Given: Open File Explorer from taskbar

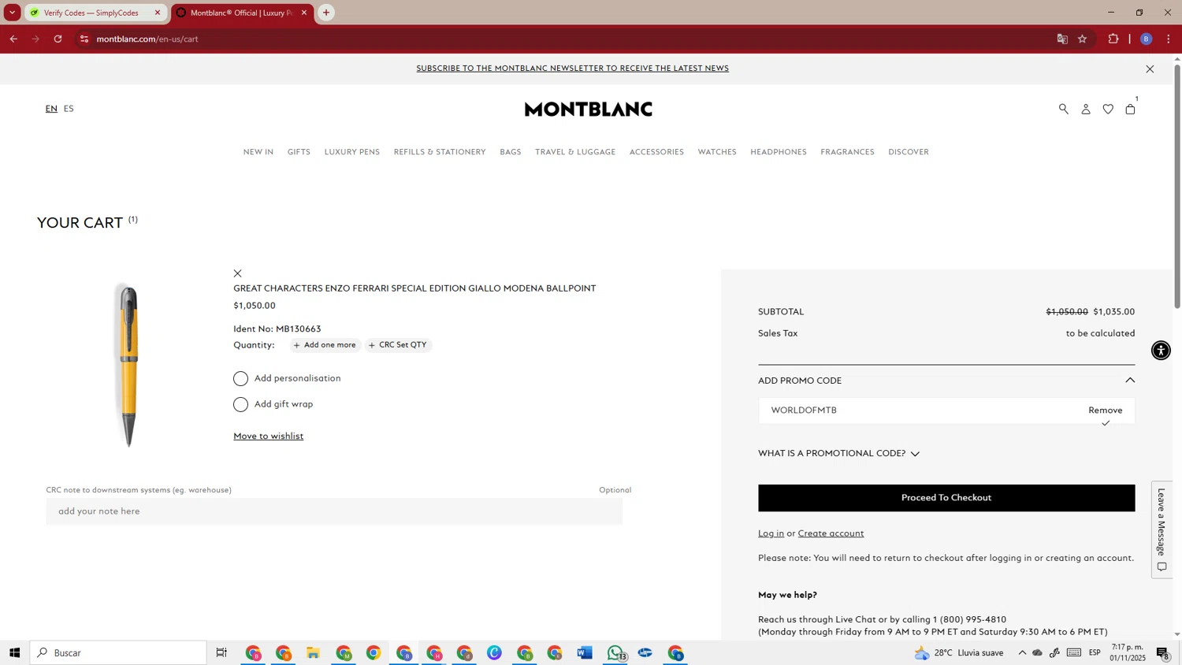Looking at the screenshot, I should [313, 652].
